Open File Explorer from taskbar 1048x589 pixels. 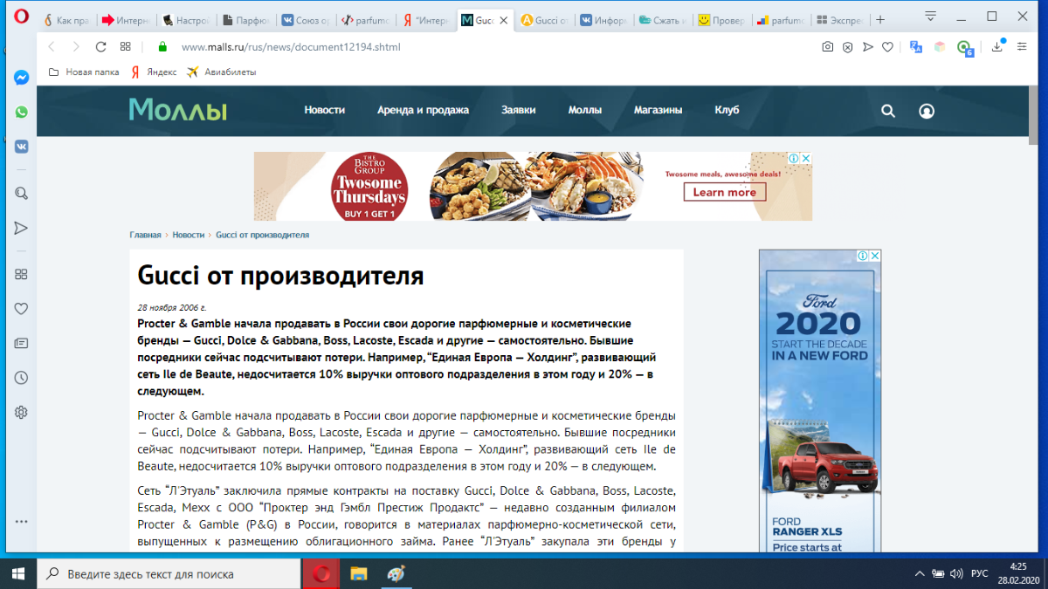[359, 574]
